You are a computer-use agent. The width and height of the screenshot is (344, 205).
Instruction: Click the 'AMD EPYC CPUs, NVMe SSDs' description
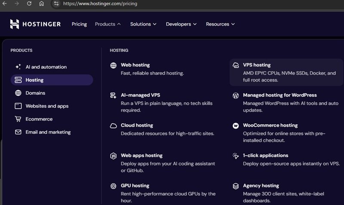click(x=289, y=76)
